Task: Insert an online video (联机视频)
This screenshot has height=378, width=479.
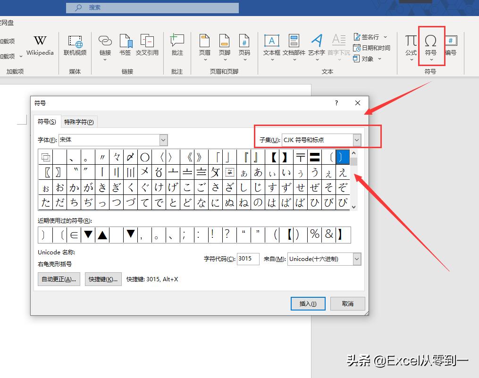Action: 75,45
